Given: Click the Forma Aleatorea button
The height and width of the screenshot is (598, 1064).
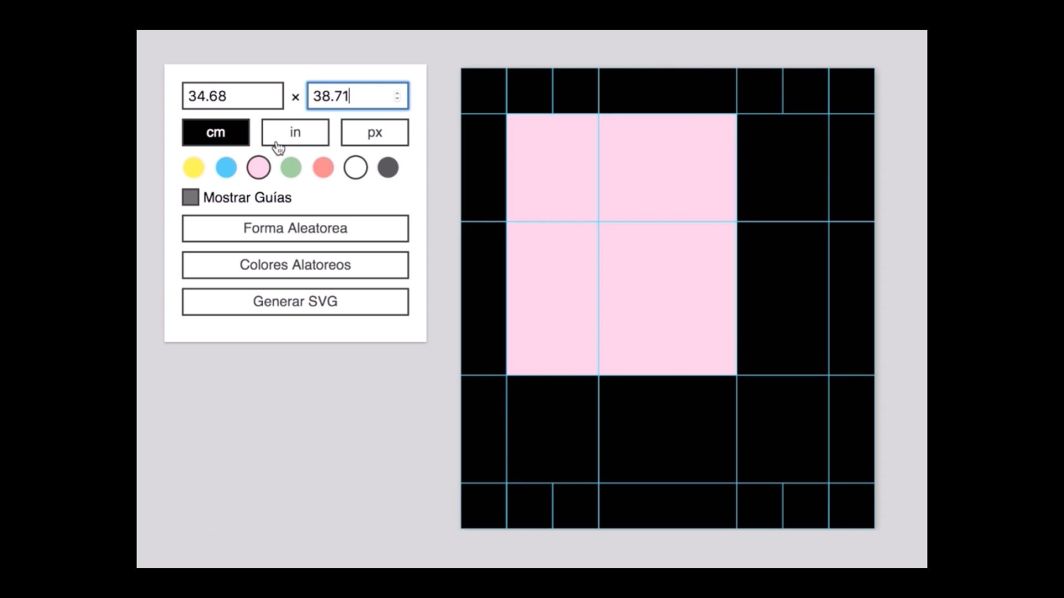Looking at the screenshot, I should 295,228.
